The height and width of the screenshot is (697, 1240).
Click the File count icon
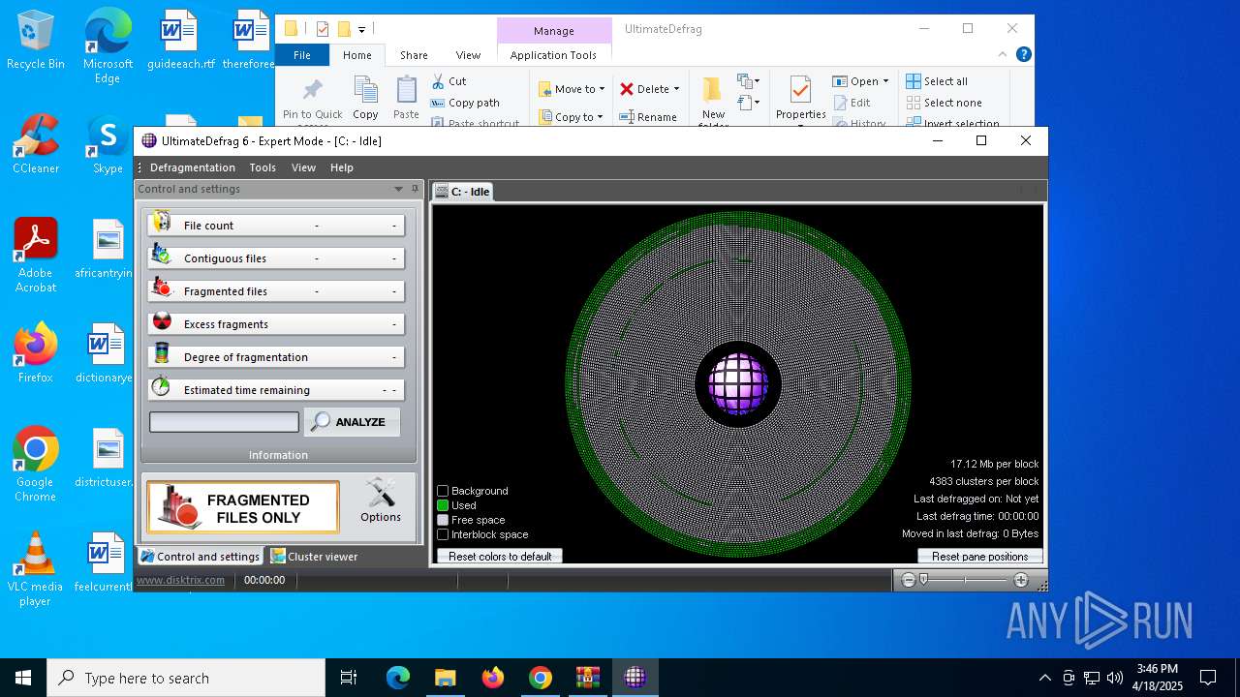coord(162,224)
